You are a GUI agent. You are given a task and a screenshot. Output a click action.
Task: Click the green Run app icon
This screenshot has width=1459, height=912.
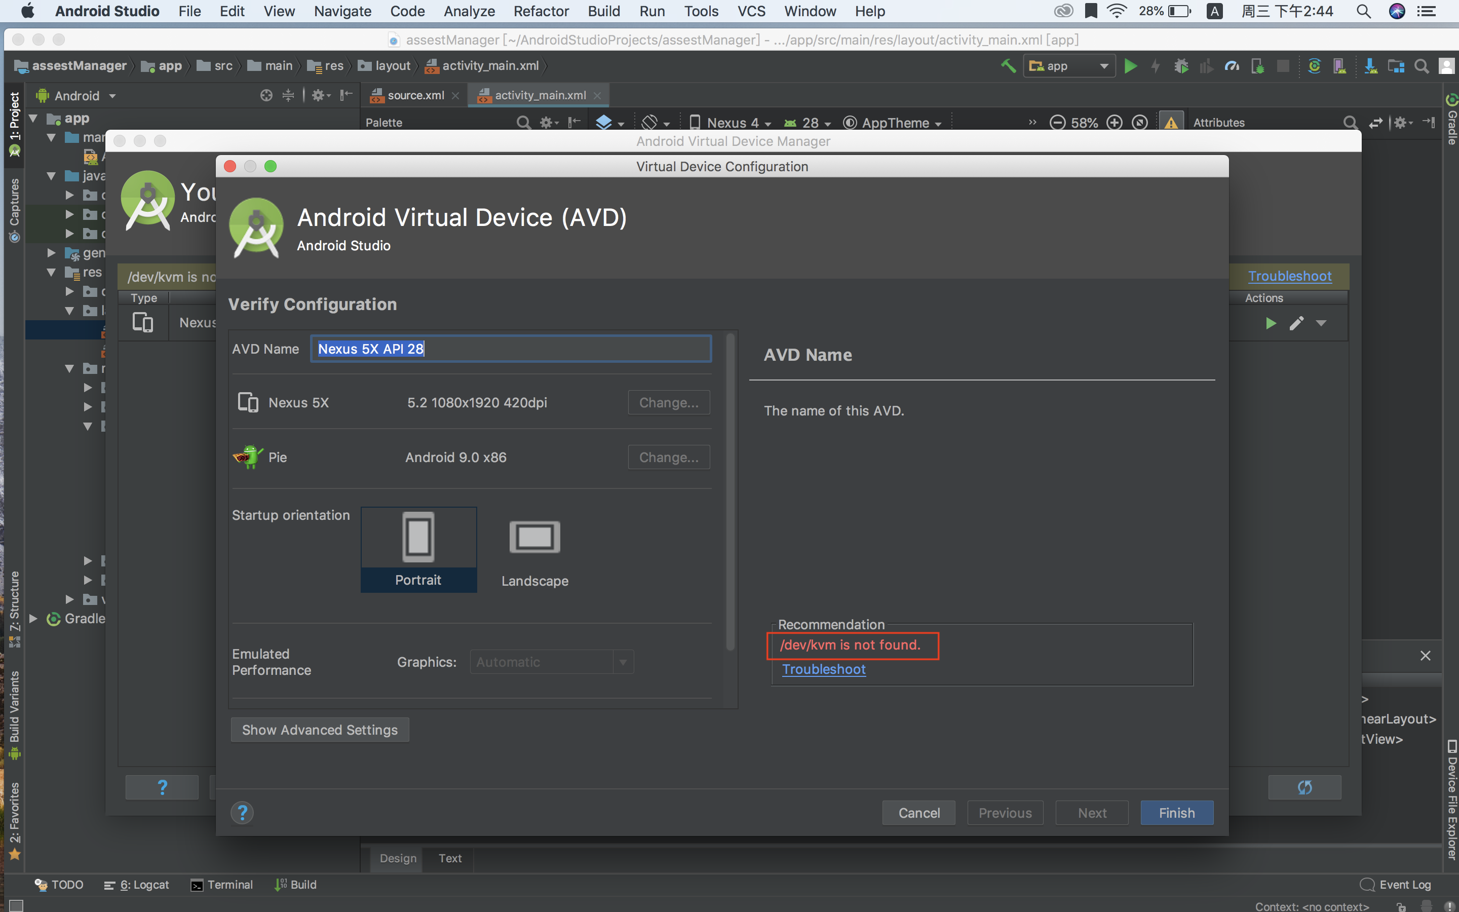(x=1130, y=66)
